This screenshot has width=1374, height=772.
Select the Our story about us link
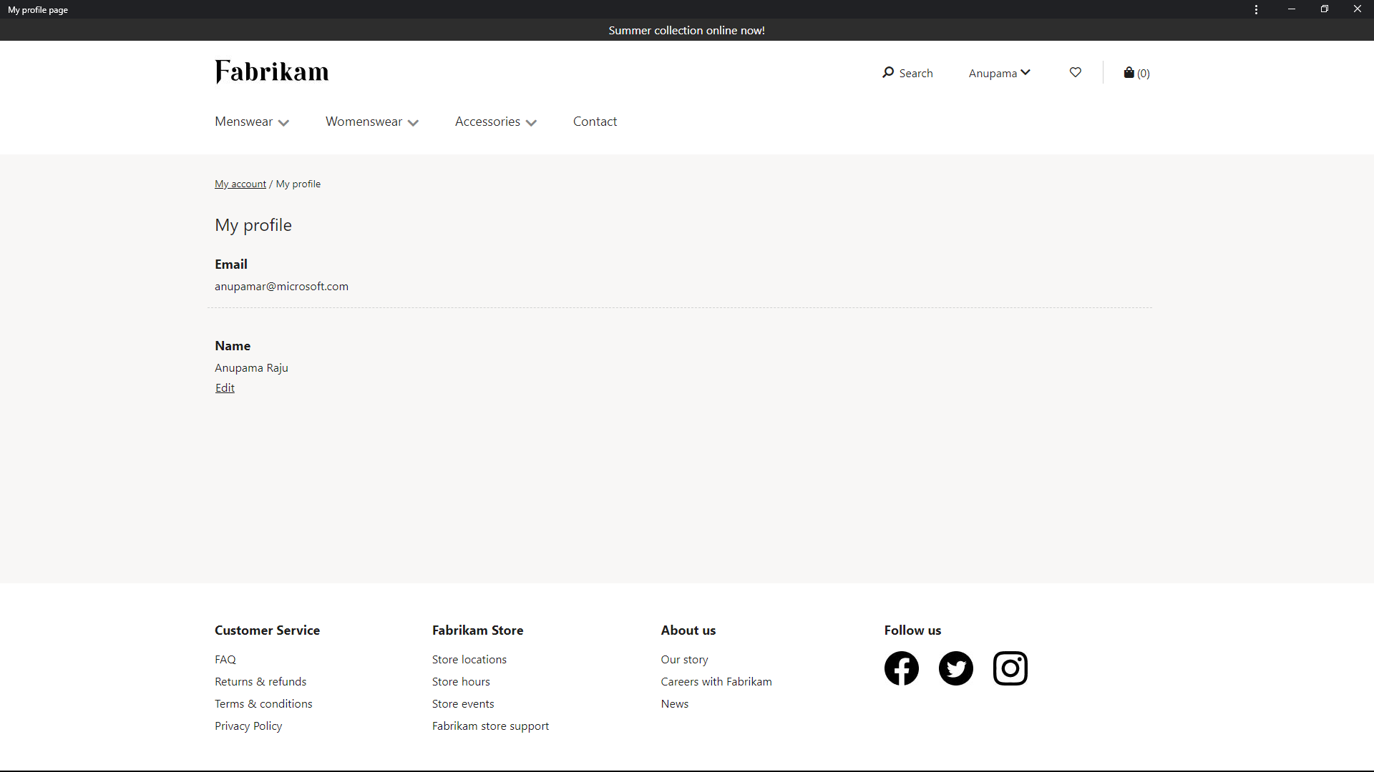(x=684, y=658)
